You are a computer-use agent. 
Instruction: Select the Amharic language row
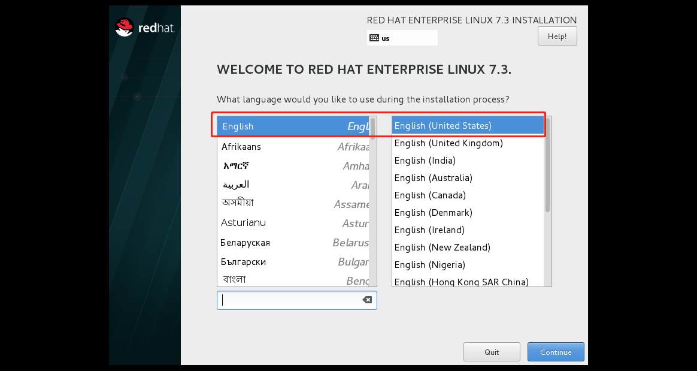point(293,166)
